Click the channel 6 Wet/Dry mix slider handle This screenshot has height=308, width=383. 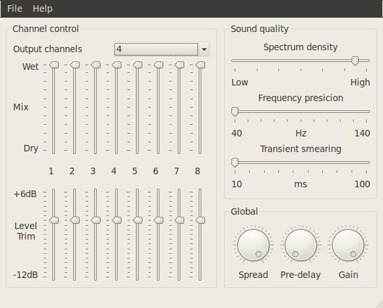[159, 65]
